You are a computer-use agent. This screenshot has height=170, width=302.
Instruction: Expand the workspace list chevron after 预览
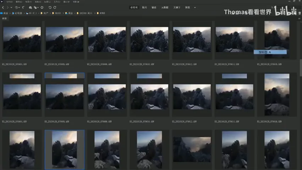pos(195,7)
